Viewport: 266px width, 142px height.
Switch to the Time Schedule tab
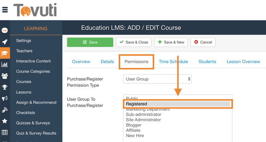(x=173, y=62)
